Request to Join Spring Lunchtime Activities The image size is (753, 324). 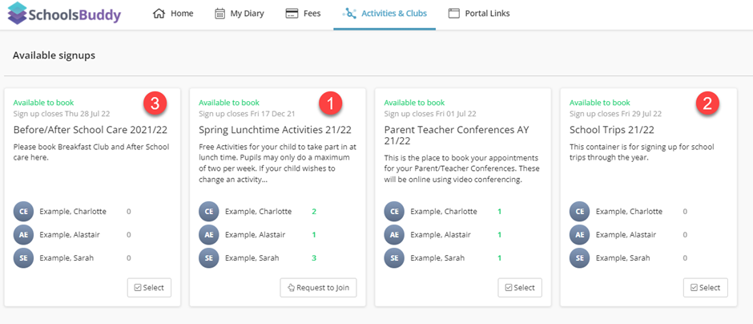click(x=318, y=288)
